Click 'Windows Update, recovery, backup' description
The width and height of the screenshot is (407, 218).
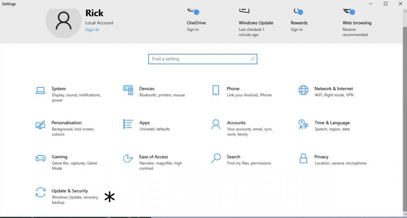click(75, 200)
